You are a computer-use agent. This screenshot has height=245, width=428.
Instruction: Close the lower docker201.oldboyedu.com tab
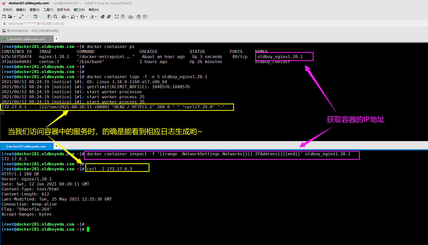pyautogui.click(x=50, y=146)
